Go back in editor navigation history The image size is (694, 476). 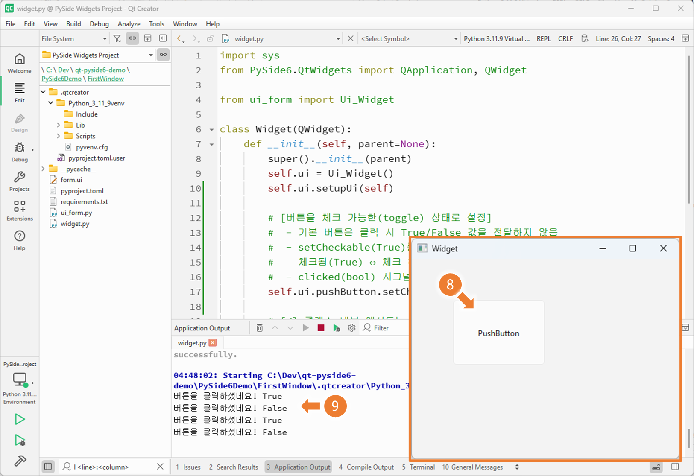(x=180, y=38)
